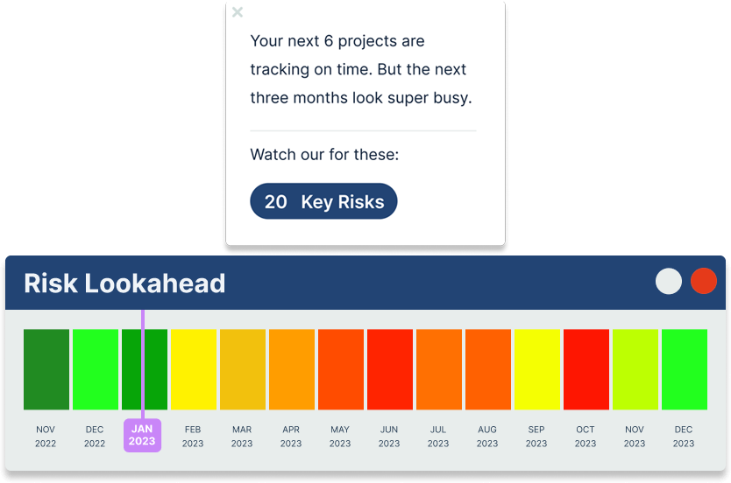This screenshot has width=731, height=483.
Task: Click the DEC 2023 green risk bar
Action: point(685,369)
